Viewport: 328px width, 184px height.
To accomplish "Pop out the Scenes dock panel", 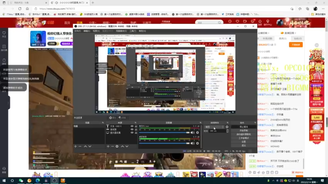I will (103, 123).
